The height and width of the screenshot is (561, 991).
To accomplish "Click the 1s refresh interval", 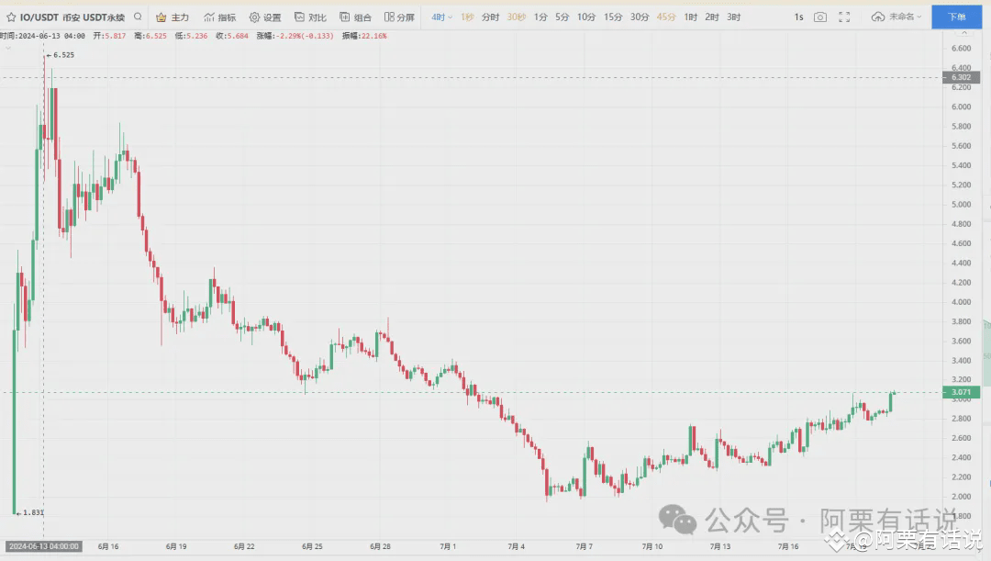I will click(x=799, y=17).
